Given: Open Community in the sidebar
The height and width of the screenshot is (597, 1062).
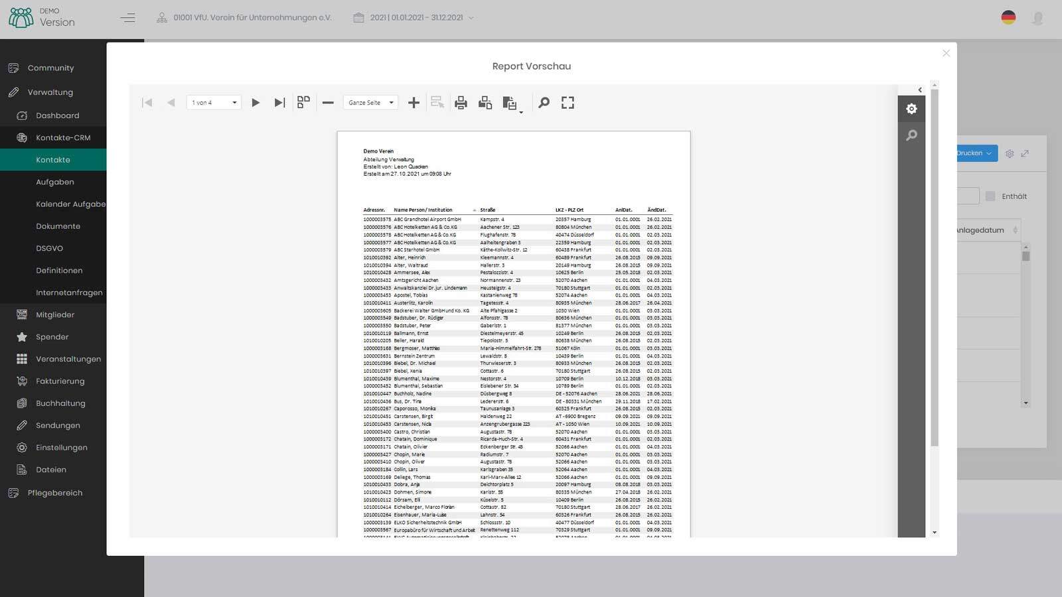Looking at the screenshot, I should tap(50, 68).
